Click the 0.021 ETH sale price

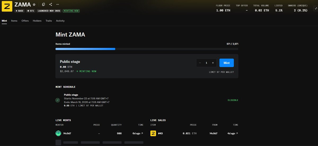pos(189,134)
